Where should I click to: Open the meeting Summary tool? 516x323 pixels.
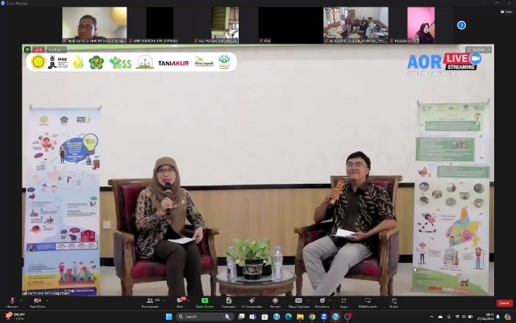click(228, 303)
